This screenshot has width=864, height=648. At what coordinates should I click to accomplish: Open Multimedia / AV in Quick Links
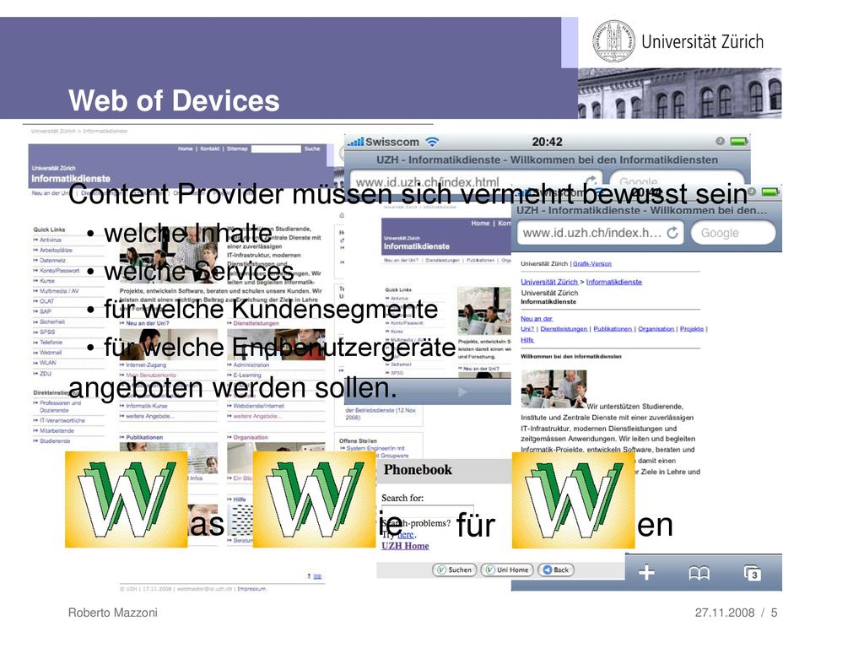click(59, 291)
